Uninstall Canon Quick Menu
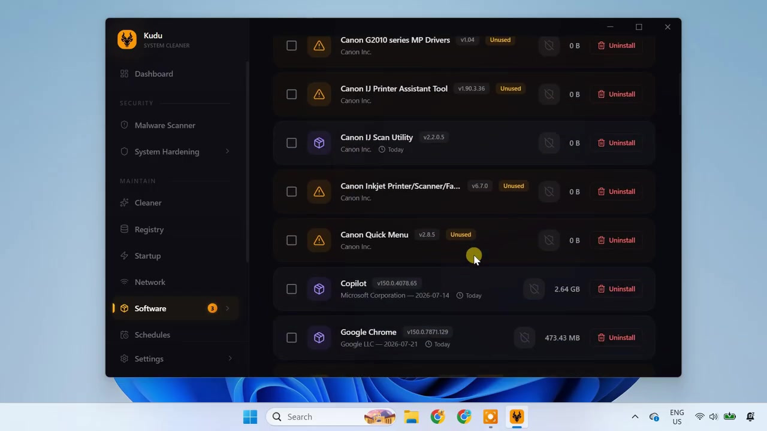The image size is (767, 431). tap(617, 240)
